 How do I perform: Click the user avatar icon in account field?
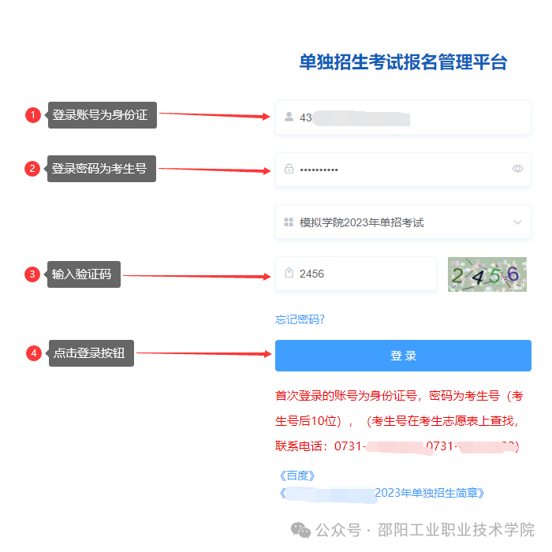(x=289, y=117)
